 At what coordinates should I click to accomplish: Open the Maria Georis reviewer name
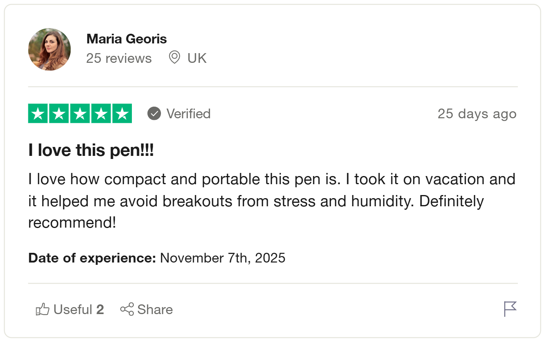click(126, 39)
